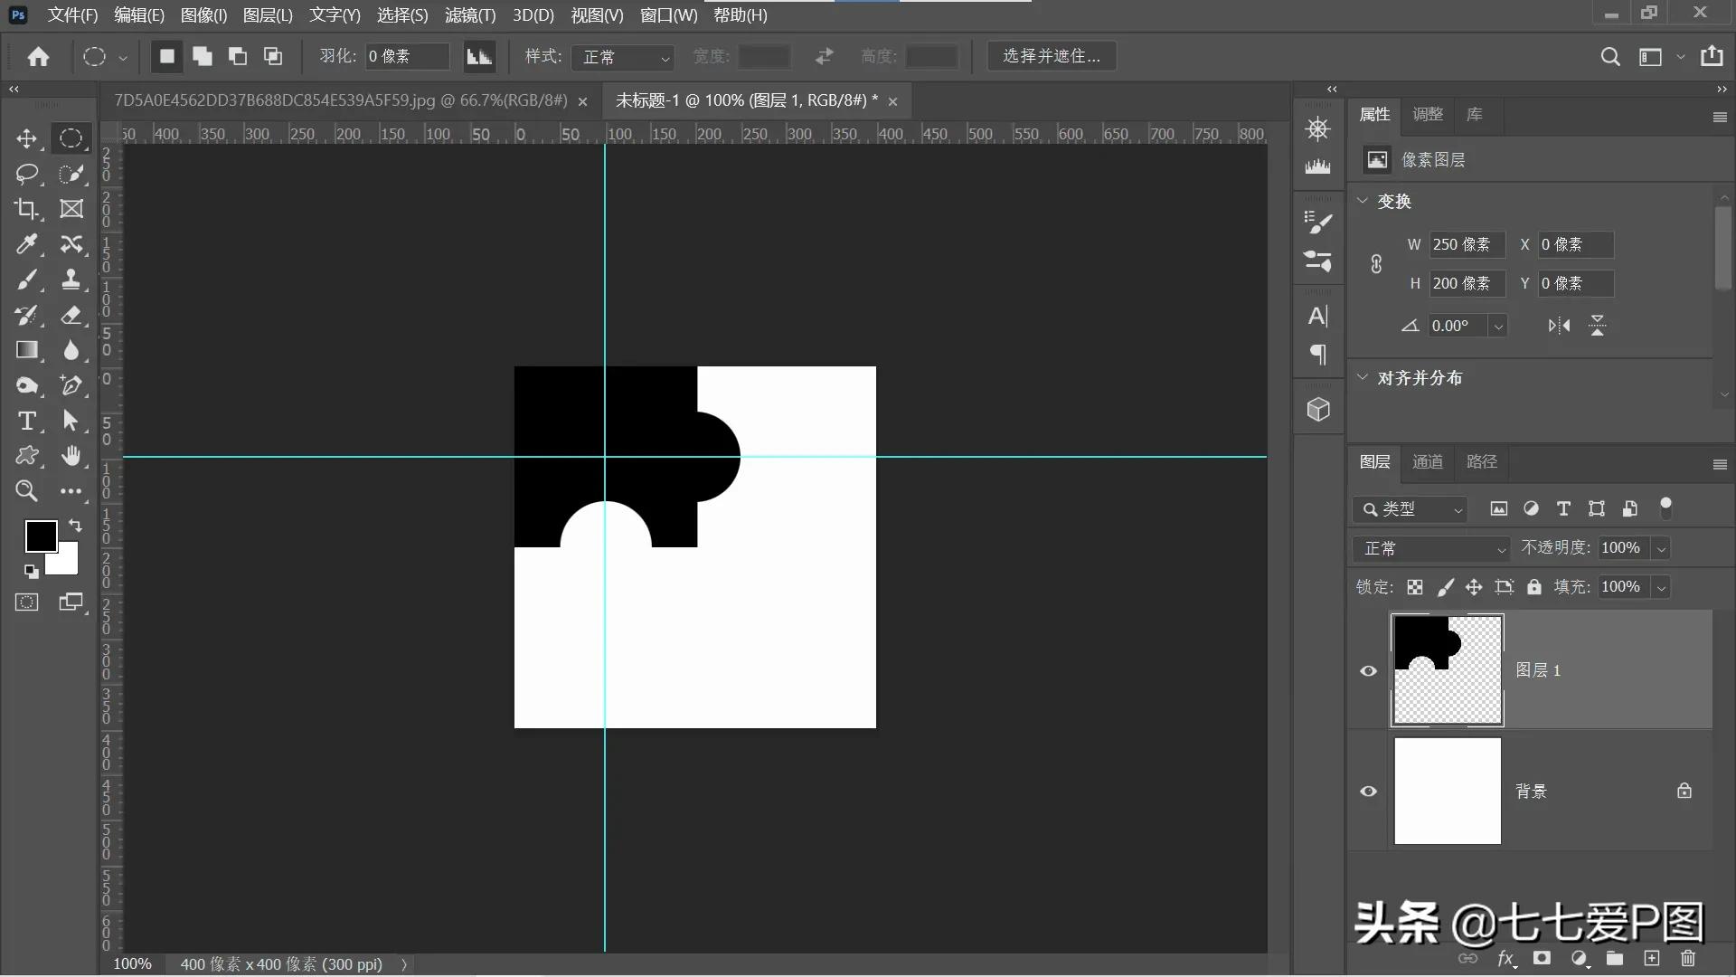The height and width of the screenshot is (977, 1736).
Task: Open 不透明度 opacity dropdown arrow
Action: (x=1661, y=548)
